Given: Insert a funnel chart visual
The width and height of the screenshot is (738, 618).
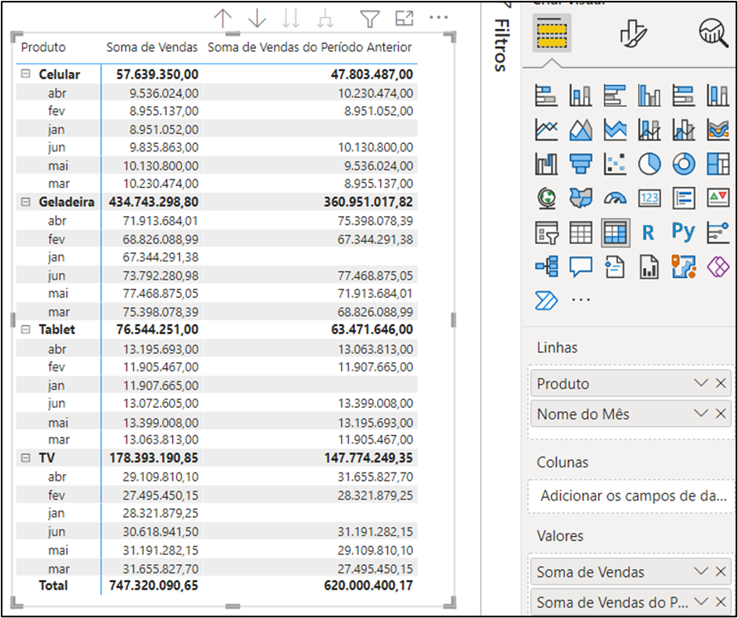Looking at the screenshot, I should click(x=580, y=164).
